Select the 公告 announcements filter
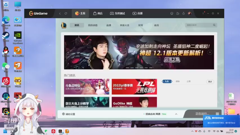Screen dimensions: 240x135 189,81
